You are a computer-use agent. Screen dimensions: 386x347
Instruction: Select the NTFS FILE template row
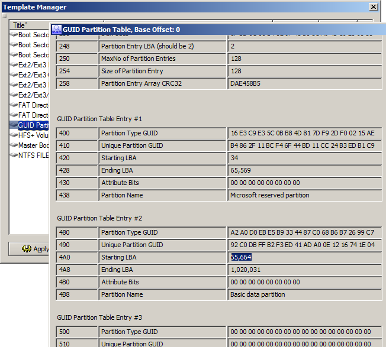[x=29, y=155]
